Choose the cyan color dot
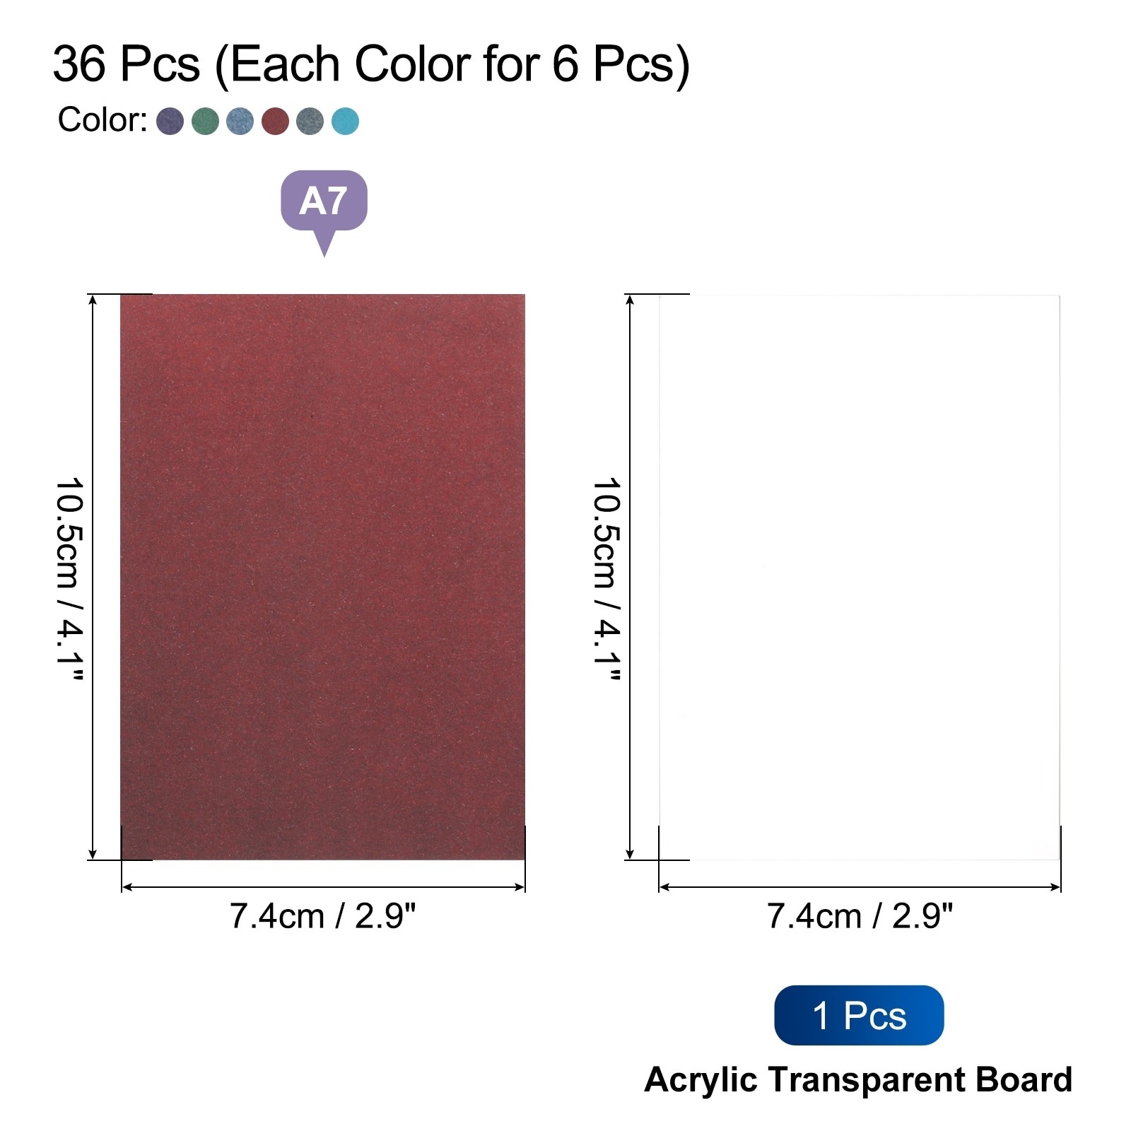 click(x=345, y=121)
